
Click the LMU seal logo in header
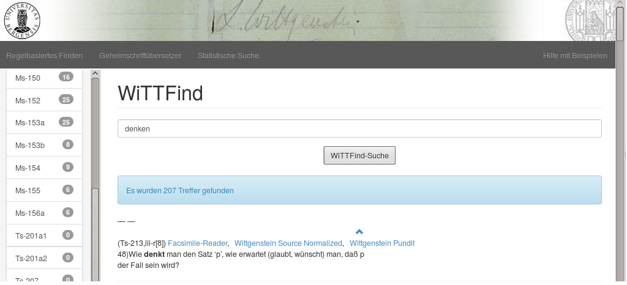(x=590, y=20)
